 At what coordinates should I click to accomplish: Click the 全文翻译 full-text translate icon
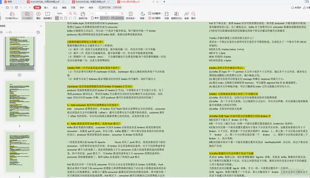pos(155,18)
